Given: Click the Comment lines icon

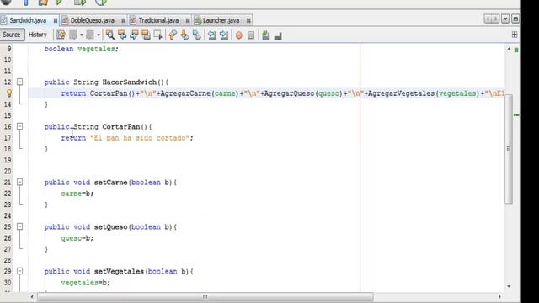Looking at the screenshot, I should click(x=266, y=35).
